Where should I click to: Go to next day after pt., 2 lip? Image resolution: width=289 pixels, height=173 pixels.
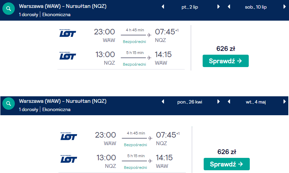(x=218, y=7)
